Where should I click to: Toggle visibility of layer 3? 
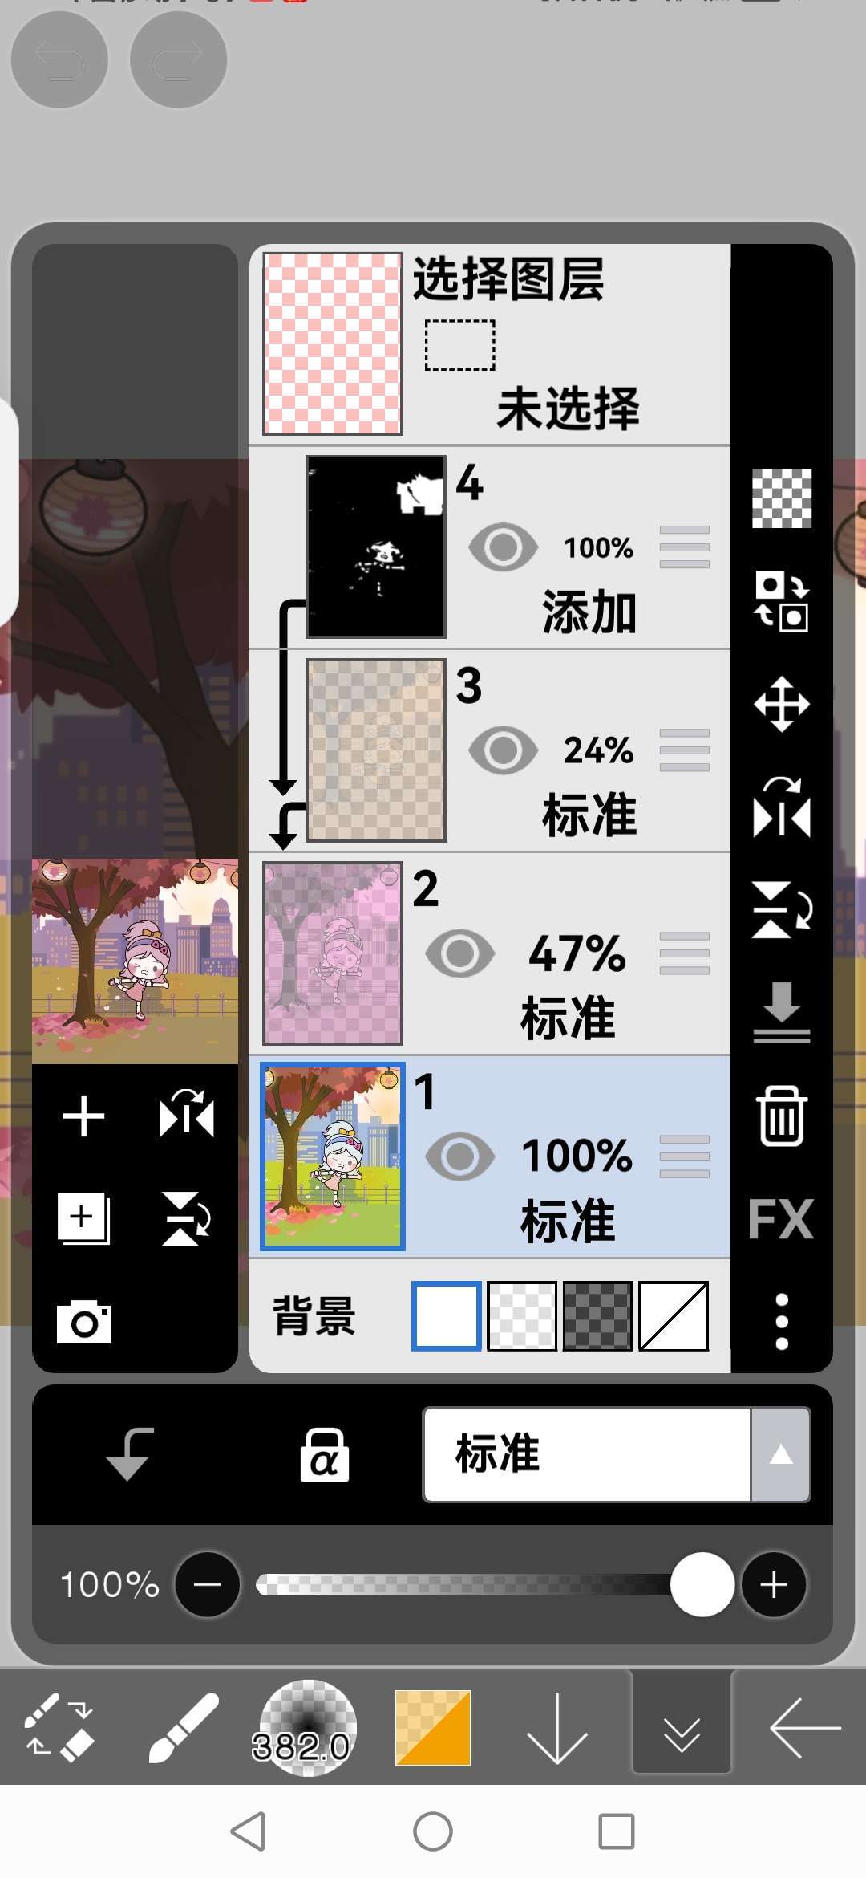click(x=504, y=750)
